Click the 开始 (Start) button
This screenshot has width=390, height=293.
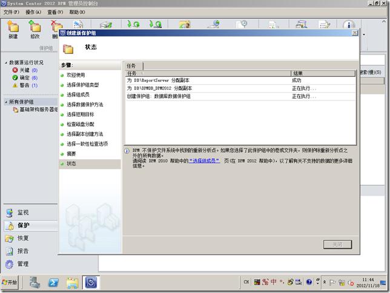coord(10,282)
